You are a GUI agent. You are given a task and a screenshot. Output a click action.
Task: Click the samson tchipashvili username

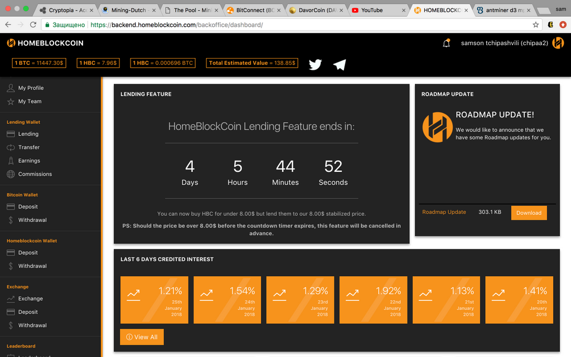[504, 43]
